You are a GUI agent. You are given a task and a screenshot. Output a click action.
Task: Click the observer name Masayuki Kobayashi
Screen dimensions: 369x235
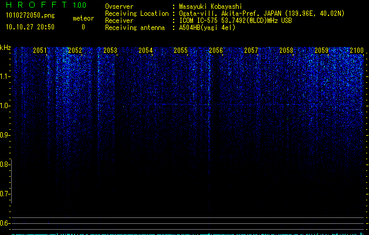(x=211, y=6)
